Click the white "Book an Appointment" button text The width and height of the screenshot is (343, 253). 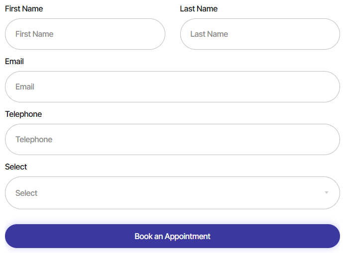pos(172,236)
